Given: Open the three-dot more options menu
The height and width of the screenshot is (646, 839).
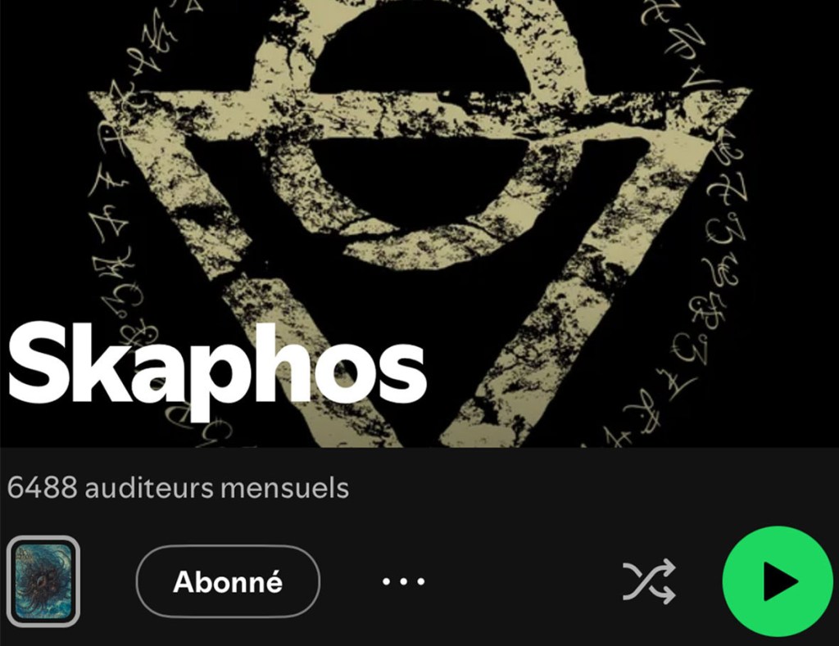Looking at the screenshot, I should pyautogui.click(x=403, y=581).
